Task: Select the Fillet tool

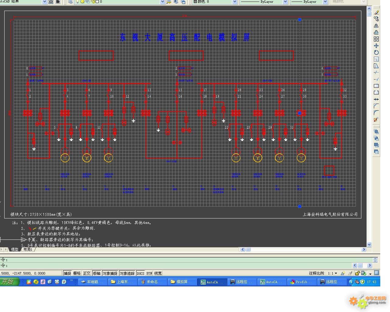Action: click(376, 113)
